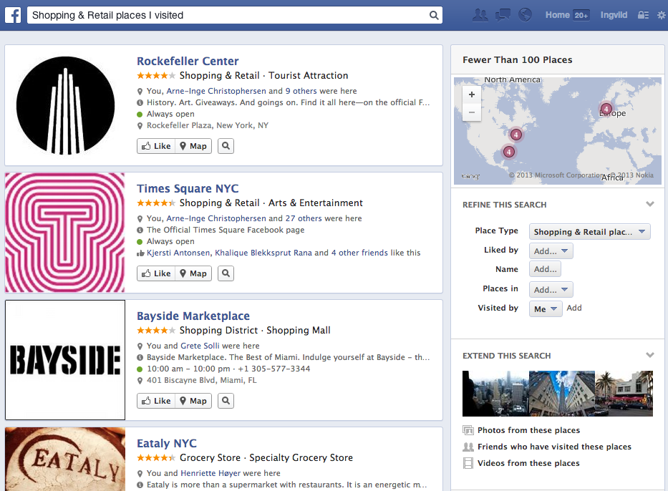Click the Photos from these places icon
The image size is (668, 491).
point(468,430)
